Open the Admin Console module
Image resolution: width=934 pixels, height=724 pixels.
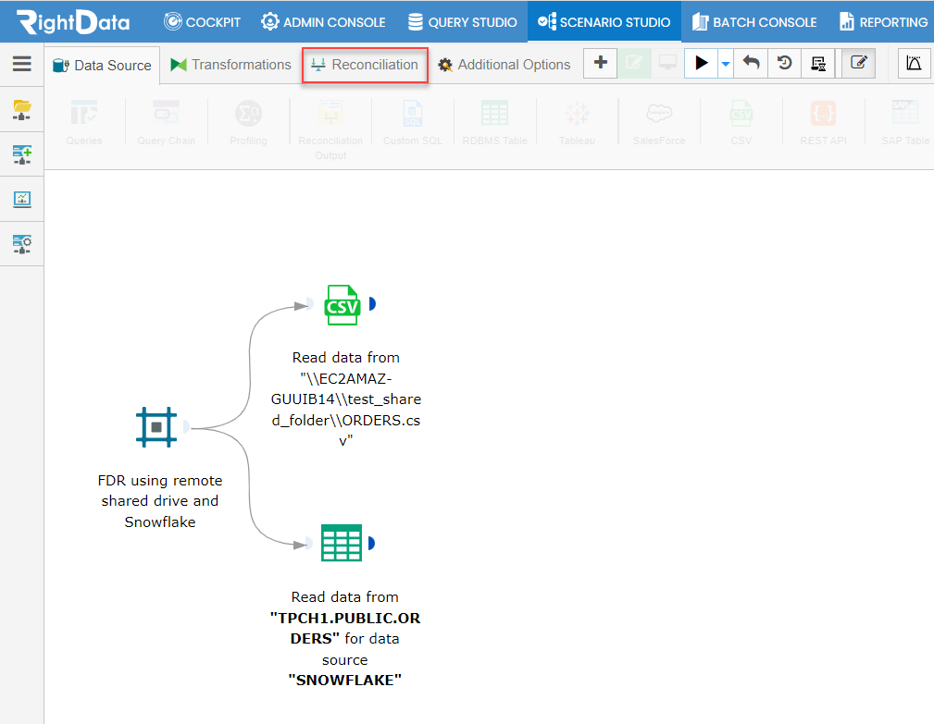tap(323, 22)
